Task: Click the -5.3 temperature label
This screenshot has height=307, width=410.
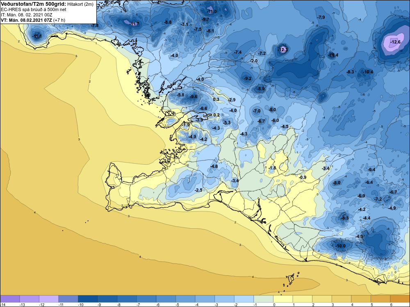Action: click(226, 122)
